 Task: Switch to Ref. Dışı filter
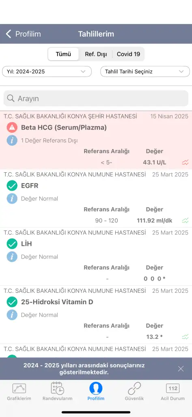pyautogui.click(x=96, y=54)
